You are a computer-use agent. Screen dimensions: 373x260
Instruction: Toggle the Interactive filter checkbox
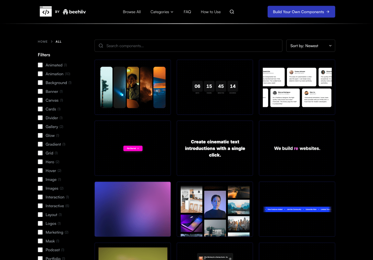(x=40, y=206)
